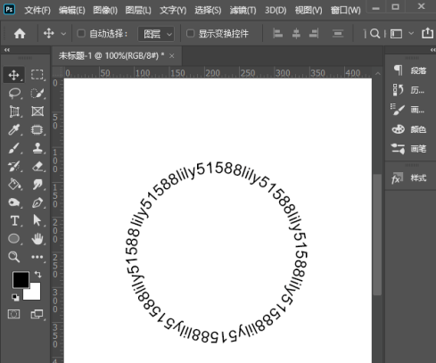Select the Horizontal Type tool

pyautogui.click(x=14, y=220)
